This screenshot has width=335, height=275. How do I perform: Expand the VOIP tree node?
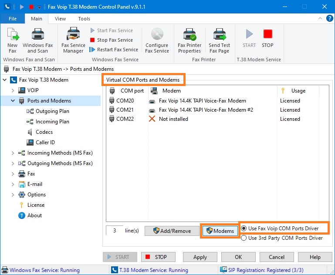point(13,90)
